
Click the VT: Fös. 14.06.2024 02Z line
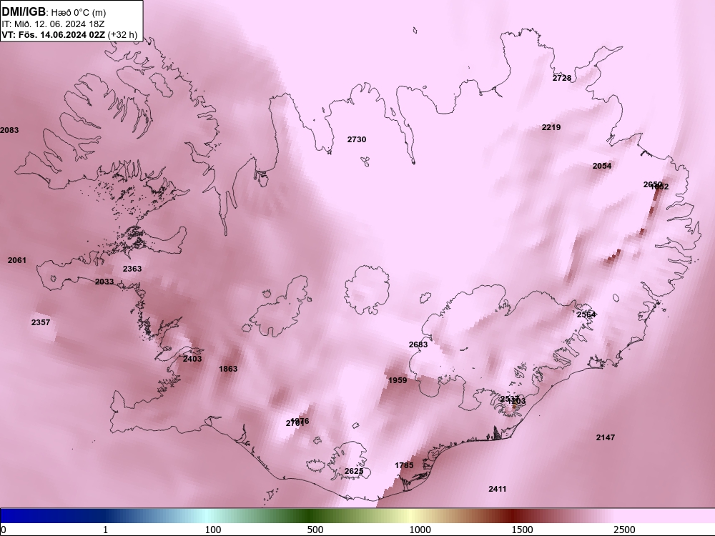(69, 34)
